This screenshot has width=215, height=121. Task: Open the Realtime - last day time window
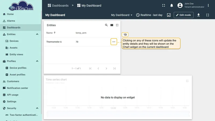coord(149,15)
